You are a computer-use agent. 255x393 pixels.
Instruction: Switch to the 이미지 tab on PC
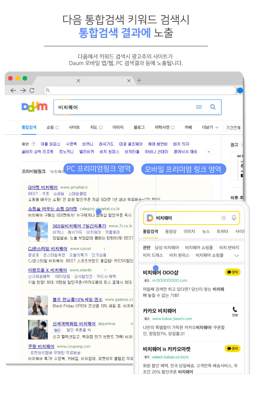[118, 127]
